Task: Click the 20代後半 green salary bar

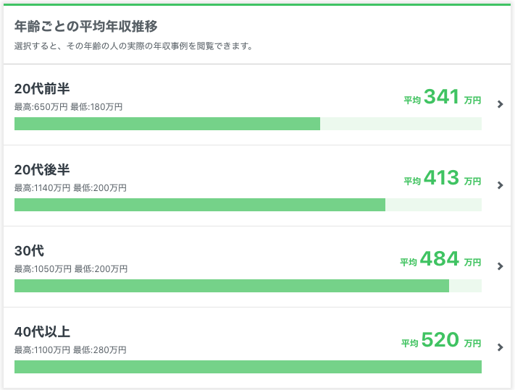Action: click(x=200, y=205)
